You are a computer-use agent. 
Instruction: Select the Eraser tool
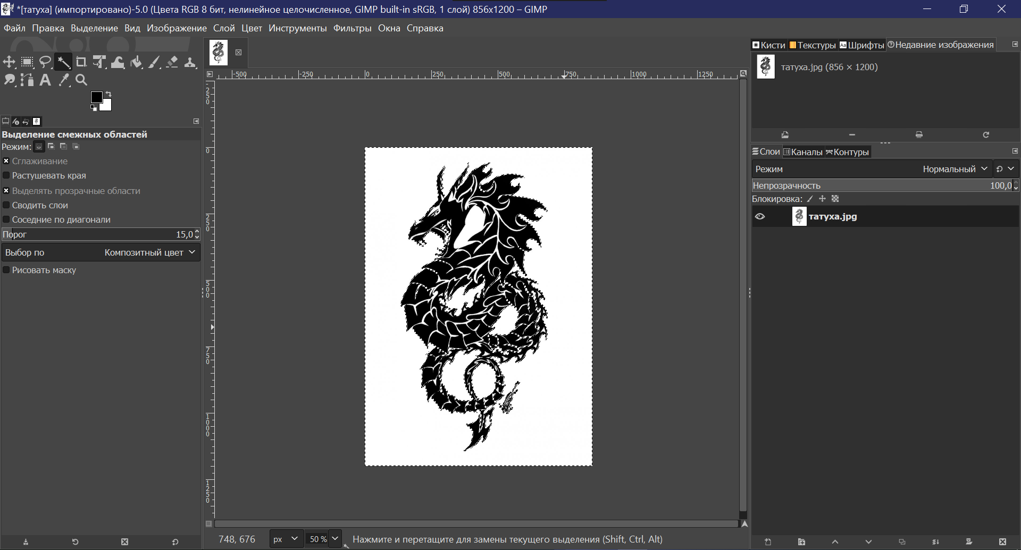tap(172, 62)
